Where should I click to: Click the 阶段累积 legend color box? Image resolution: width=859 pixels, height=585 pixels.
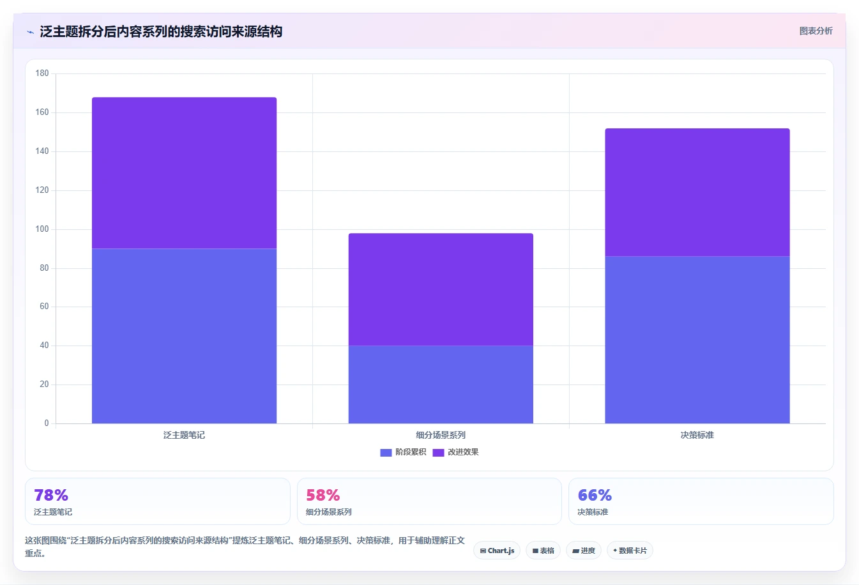click(x=386, y=453)
